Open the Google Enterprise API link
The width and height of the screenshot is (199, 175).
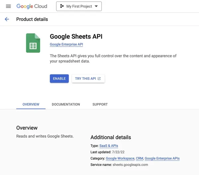click(x=66, y=45)
